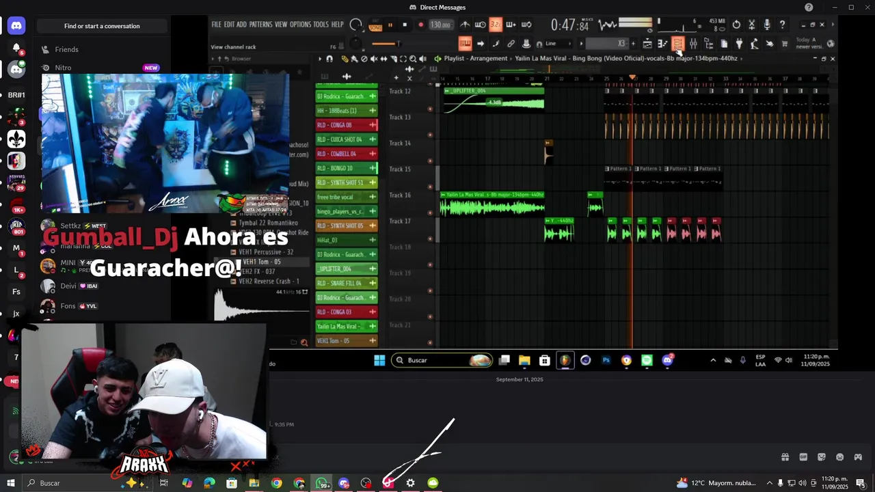The height and width of the screenshot is (492, 875).
Task: Select the zoom tool in Playlist toolbar
Action: [413, 59]
